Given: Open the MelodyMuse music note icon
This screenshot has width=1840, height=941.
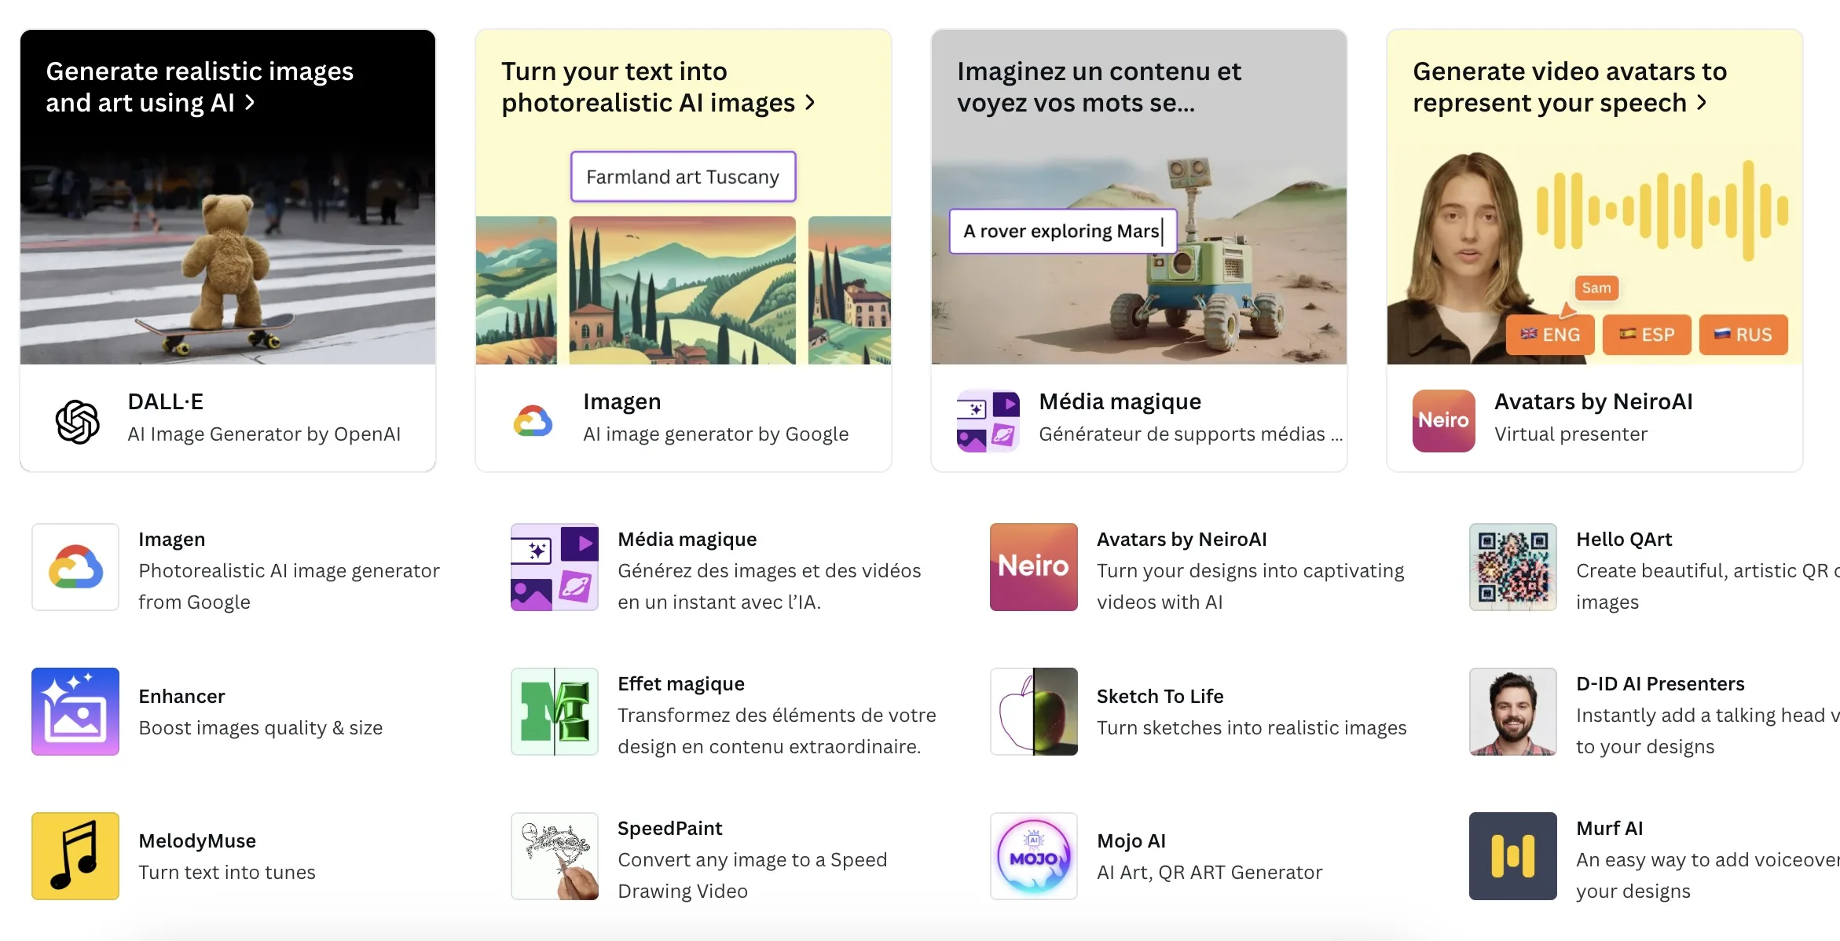Looking at the screenshot, I should tap(75, 856).
